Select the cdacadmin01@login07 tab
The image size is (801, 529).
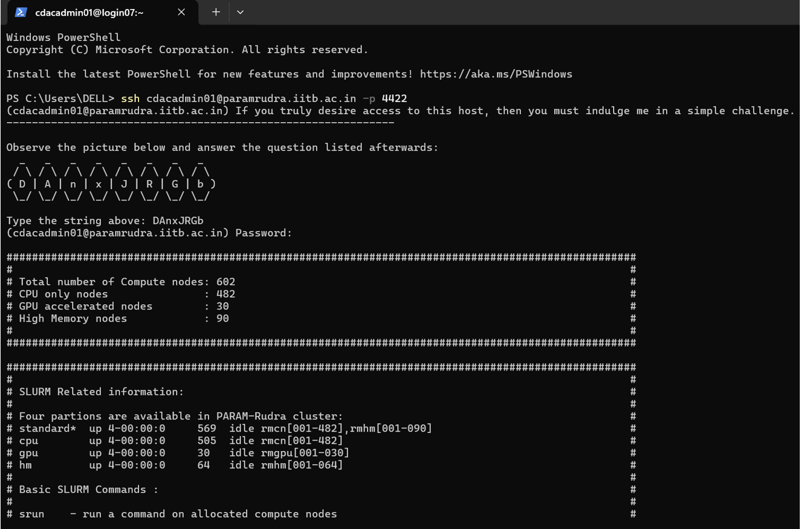click(x=91, y=12)
